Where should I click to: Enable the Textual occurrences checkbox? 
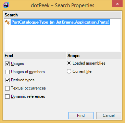7,88
